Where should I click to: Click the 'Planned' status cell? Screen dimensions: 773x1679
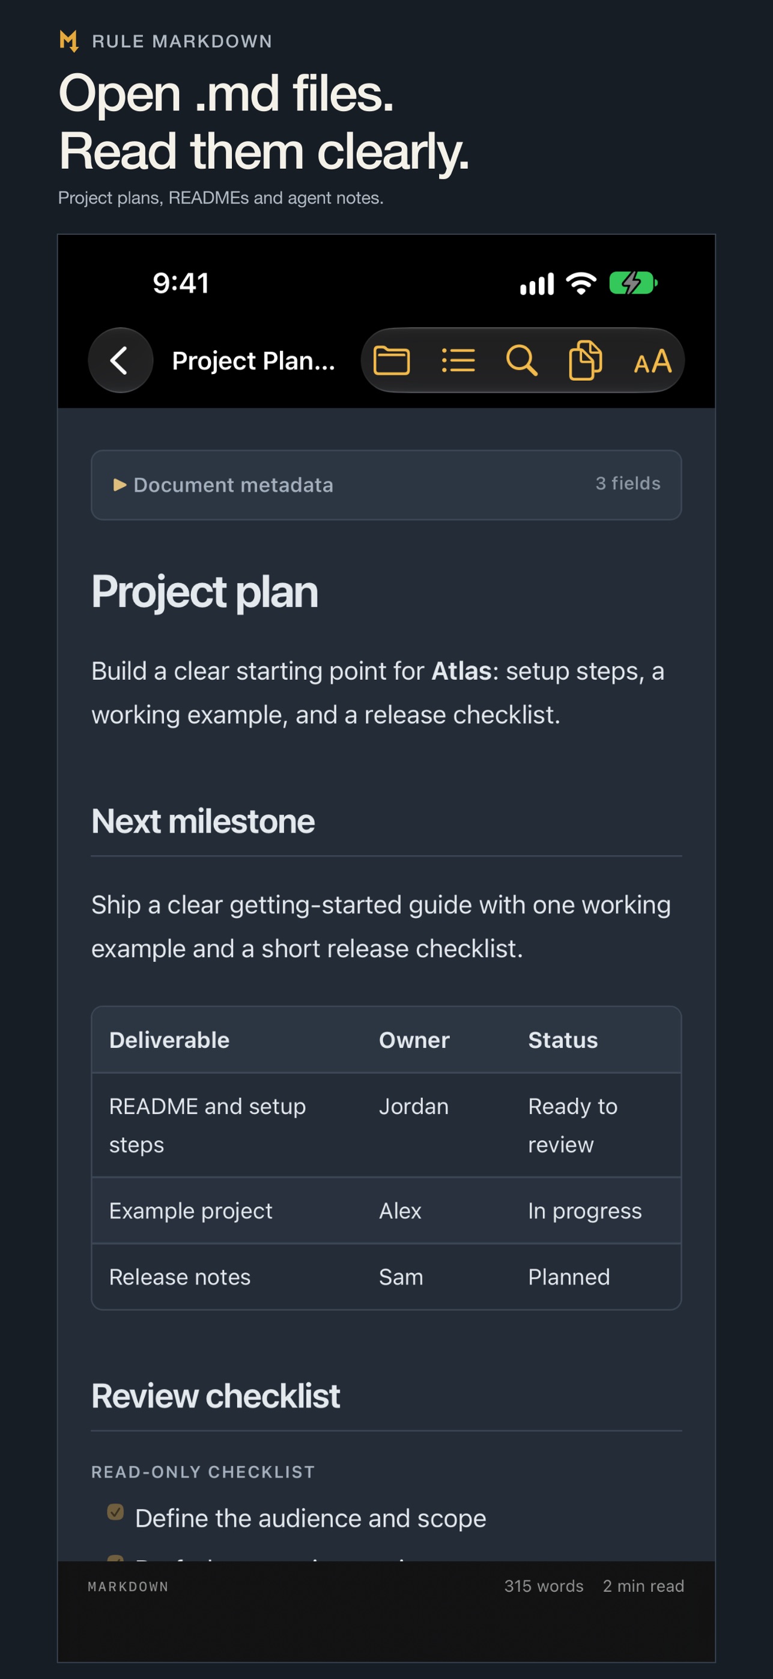point(569,1277)
